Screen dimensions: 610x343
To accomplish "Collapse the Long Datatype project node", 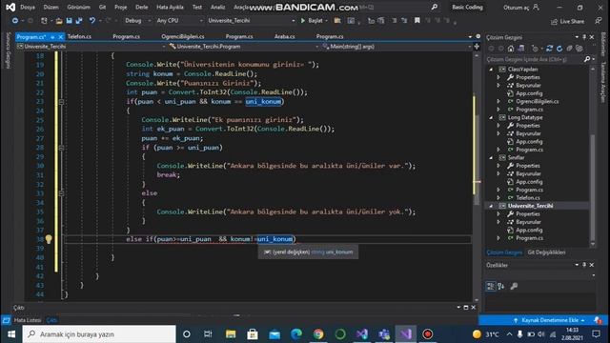I will 491,117.
